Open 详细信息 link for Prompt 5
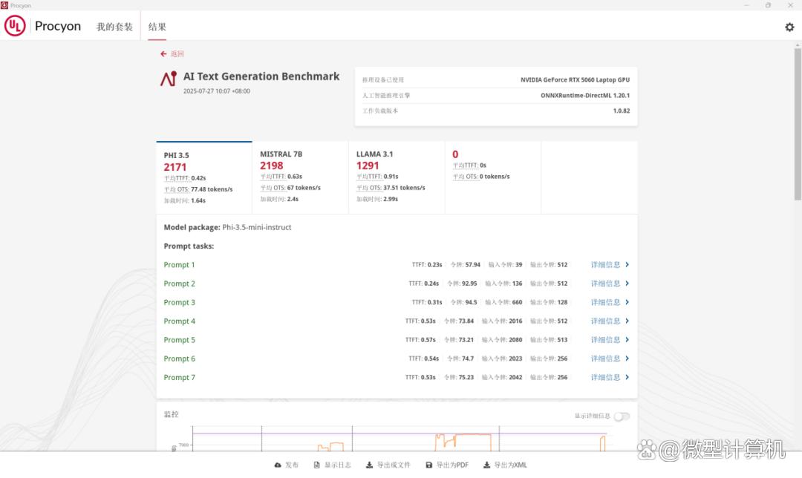802x478 pixels. [x=605, y=340]
